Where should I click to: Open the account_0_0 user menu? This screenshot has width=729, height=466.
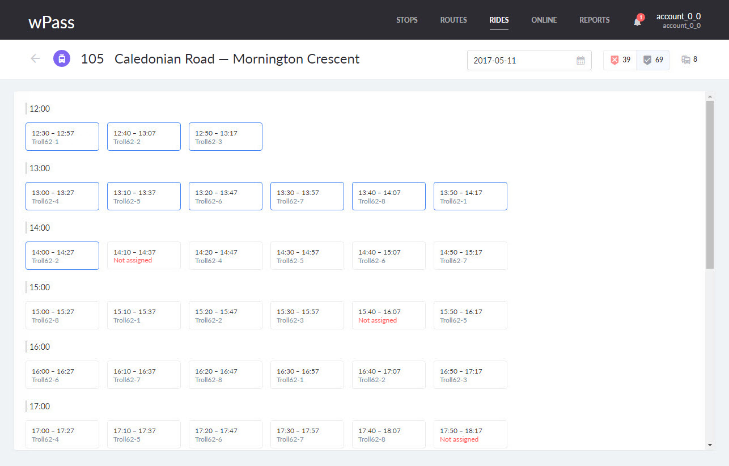pos(678,20)
